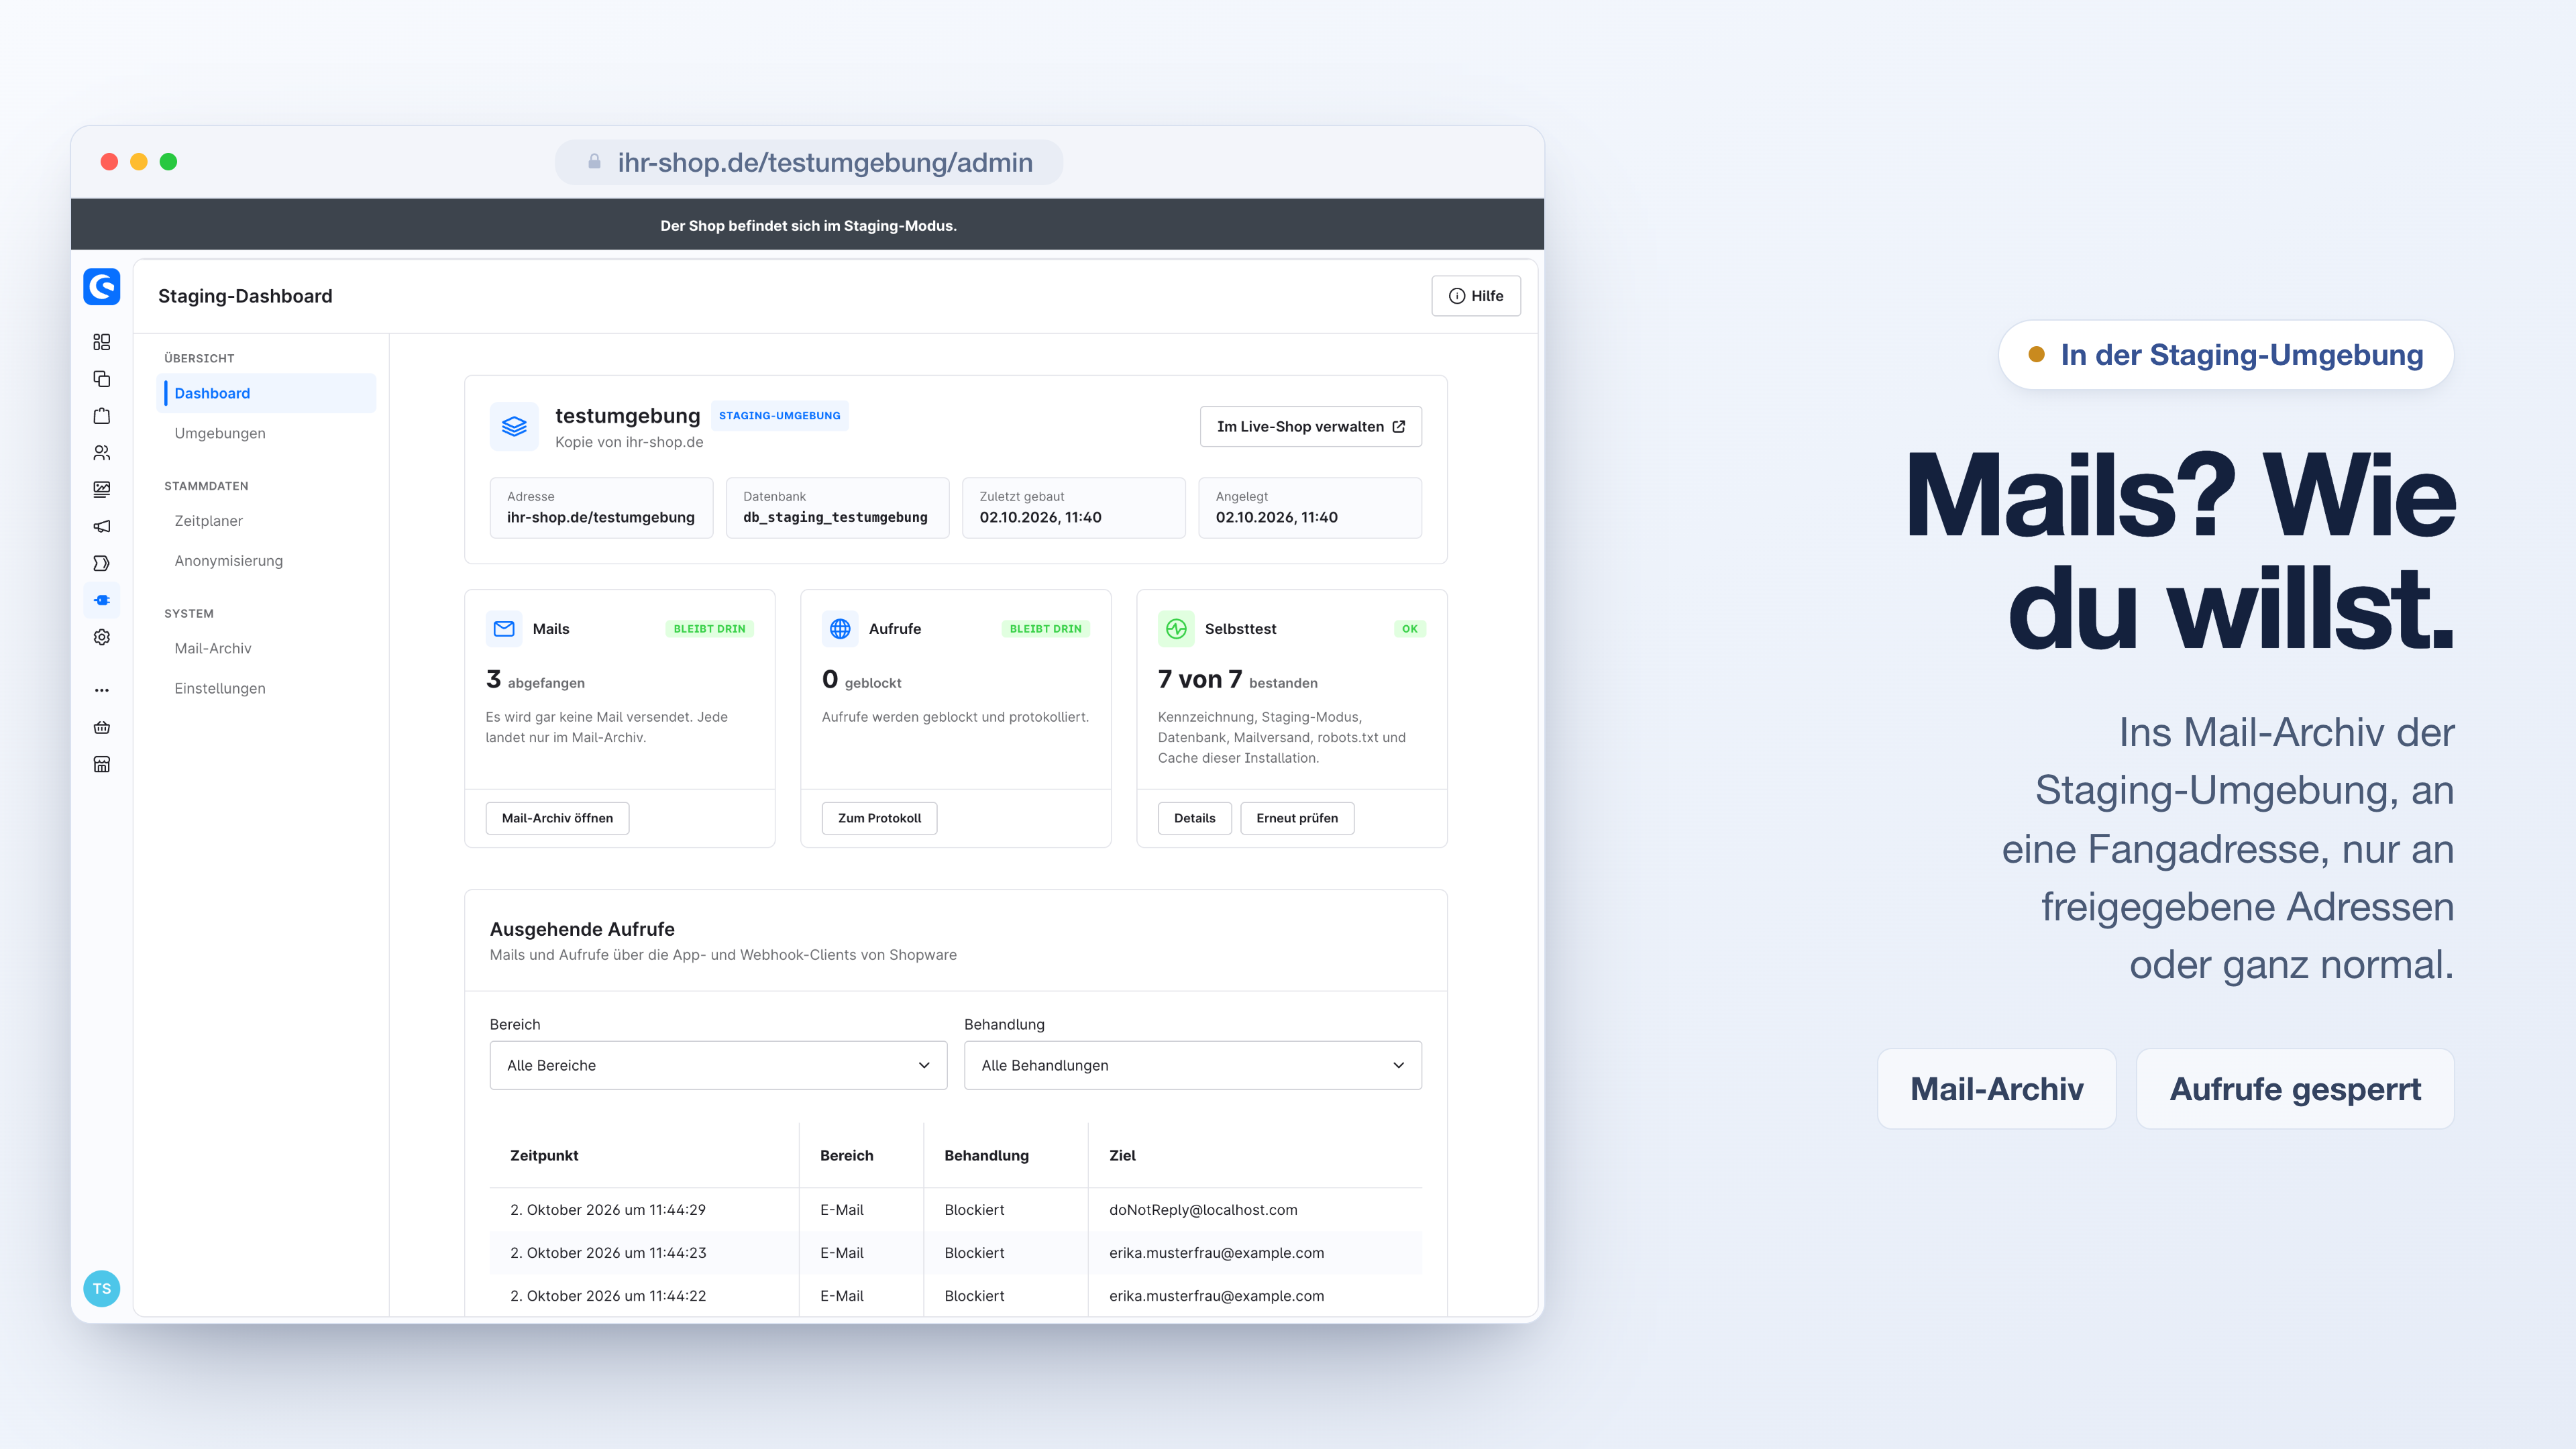This screenshot has height=1449, width=2576.
Task: Open the Bereich dropdown Alle Bereiche
Action: coord(718,1065)
